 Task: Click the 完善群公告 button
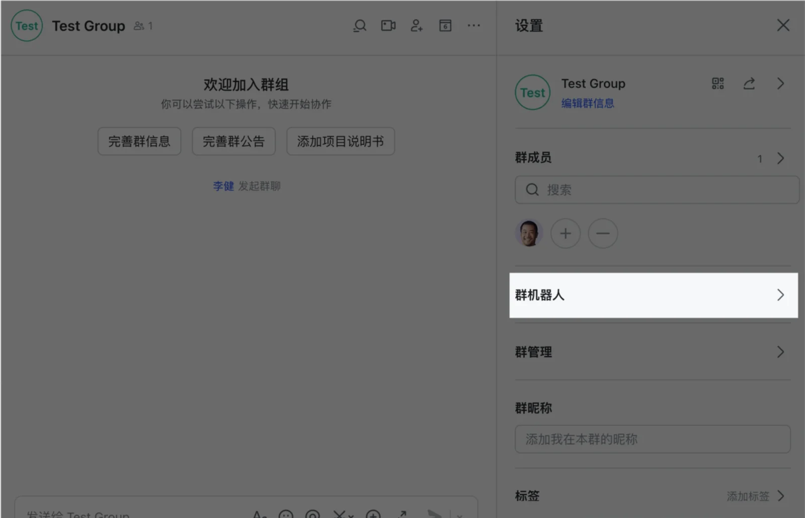[x=233, y=141]
